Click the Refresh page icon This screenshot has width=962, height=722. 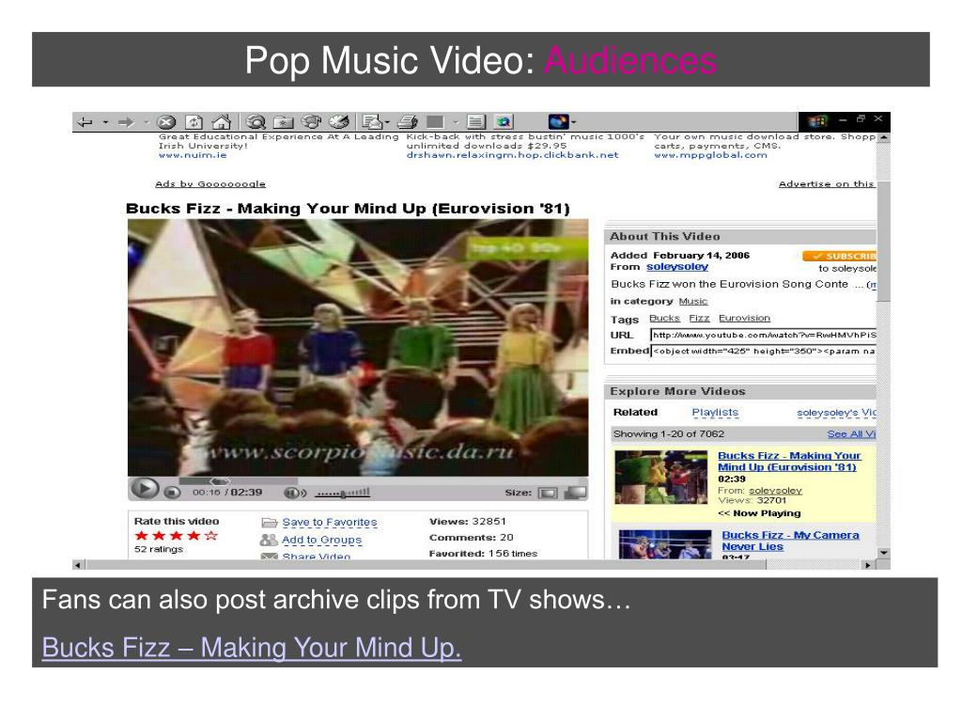pos(194,122)
